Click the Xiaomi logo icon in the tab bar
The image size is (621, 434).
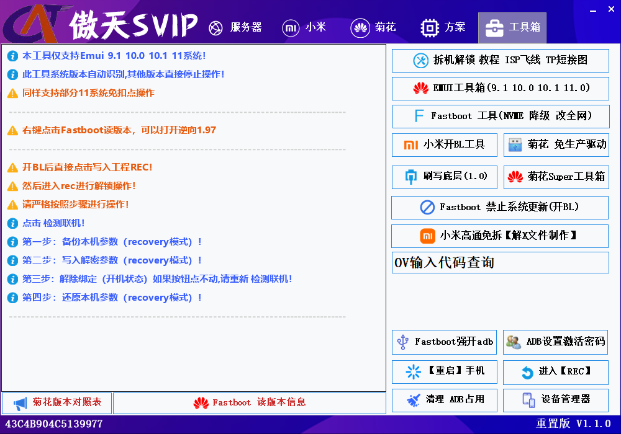click(x=291, y=28)
